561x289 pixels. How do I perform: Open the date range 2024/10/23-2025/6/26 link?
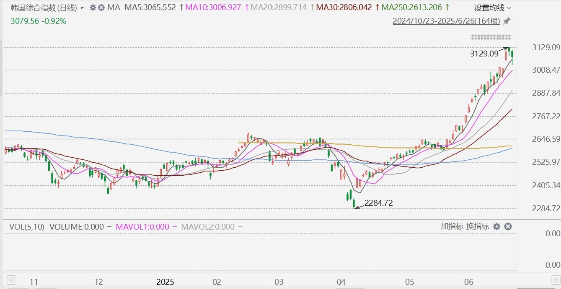447,21
